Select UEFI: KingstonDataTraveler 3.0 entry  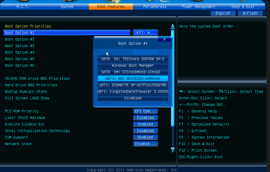click(x=133, y=91)
